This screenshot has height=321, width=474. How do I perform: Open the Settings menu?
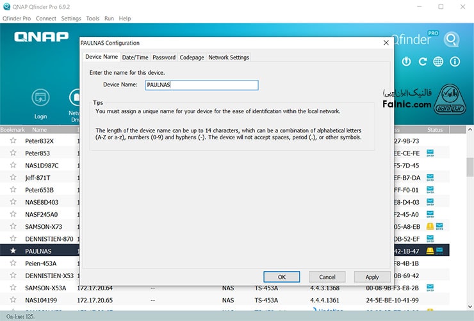(70, 19)
